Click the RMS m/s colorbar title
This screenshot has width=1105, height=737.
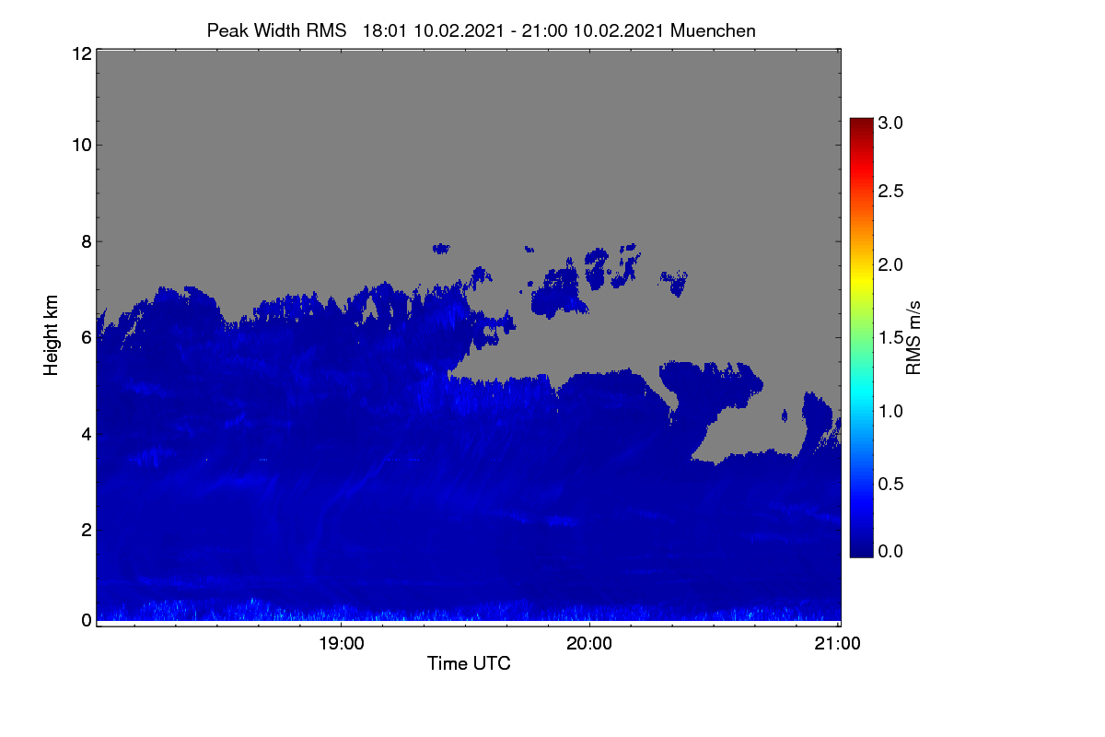coord(913,337)
